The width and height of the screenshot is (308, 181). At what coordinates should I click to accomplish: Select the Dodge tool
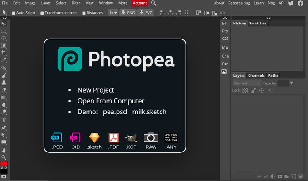point(4,112)
